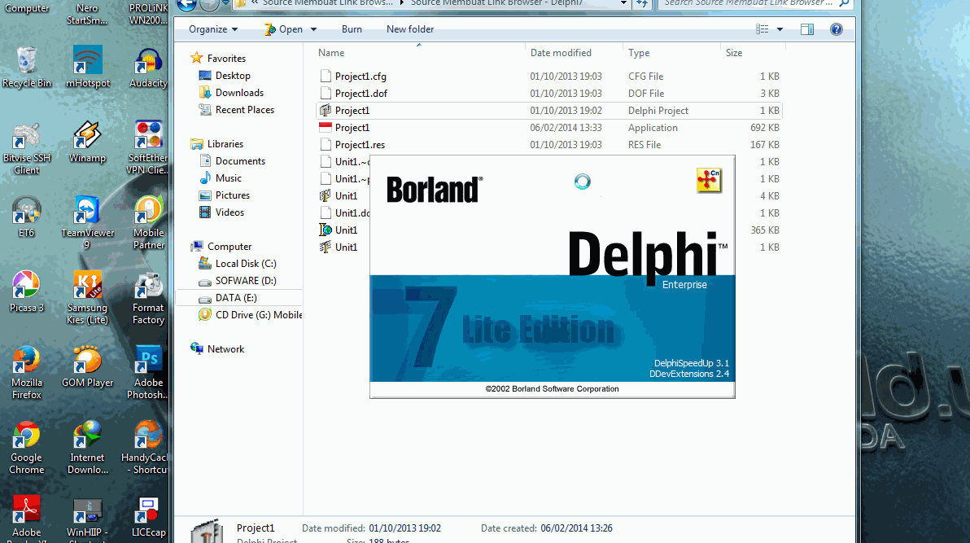The height and width of the screenshot is (543, 970).
Task: Launch mHotspot from the desktop
Action: click(x=87, y=66)
